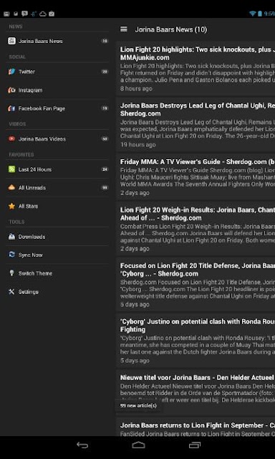
Task: Open 'Cyborg' Justino on potential clash article
Action: [196, 341]
